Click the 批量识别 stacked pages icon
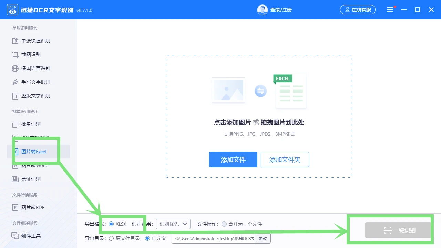Screen dimensions: 441x248 15,124
